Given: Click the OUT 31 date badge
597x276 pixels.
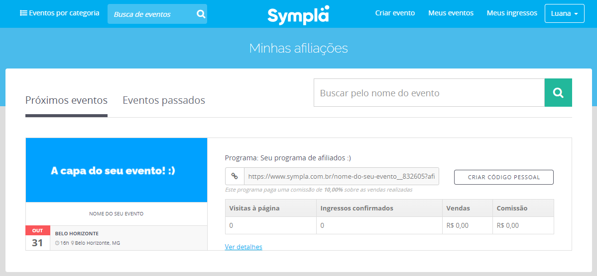Looking at the screenshot, I should point(37,238).
